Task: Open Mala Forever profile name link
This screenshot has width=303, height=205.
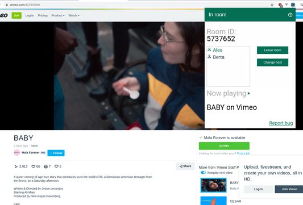Action: coord(30,153)
